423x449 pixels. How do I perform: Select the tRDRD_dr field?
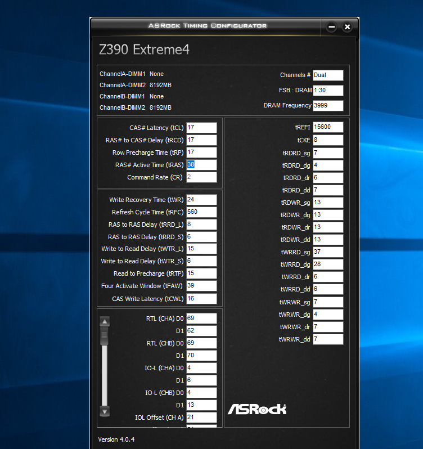tap(328, 178)
